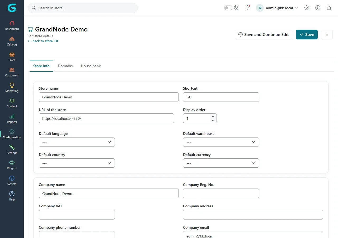Click Save and Continue Edit
Viewport: 338px width, 238px height.
pos(264,34)
